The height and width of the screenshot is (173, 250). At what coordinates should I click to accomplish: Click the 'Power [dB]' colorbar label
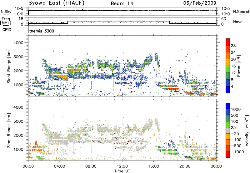tap(239, 66)
